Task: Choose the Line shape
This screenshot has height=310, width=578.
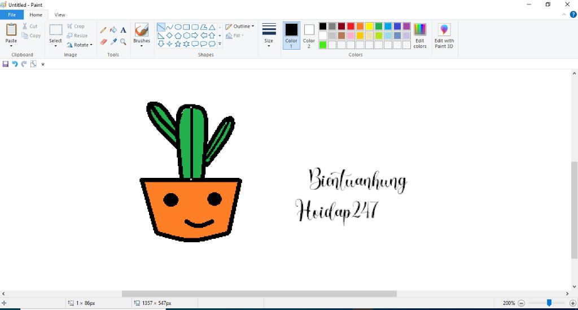Action: 161,27
